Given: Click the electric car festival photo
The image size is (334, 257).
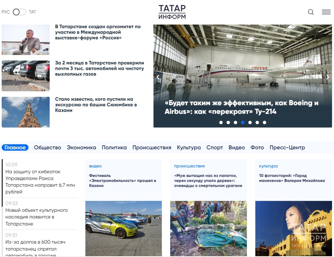Looking at the screenshot, I should point(123,228).
